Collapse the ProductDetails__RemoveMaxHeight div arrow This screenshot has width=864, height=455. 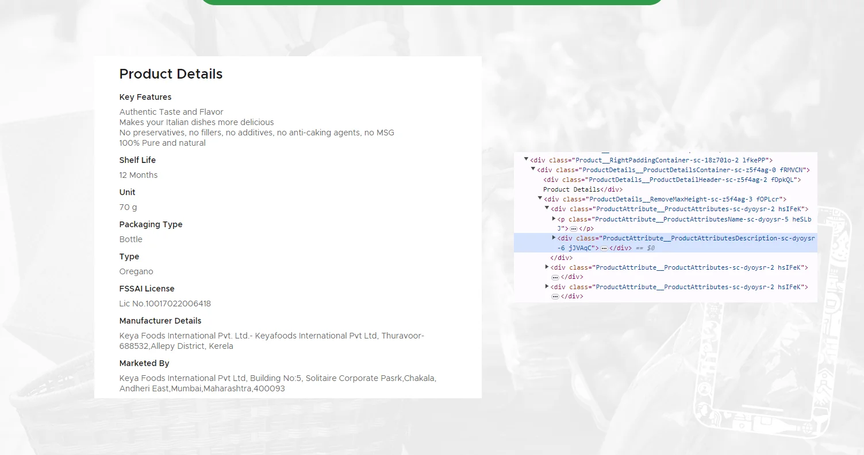pos(540,199)
